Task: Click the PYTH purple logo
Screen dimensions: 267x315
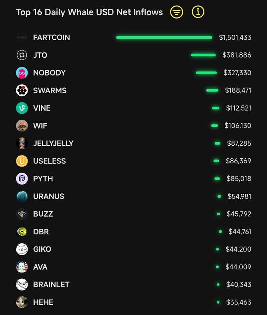Action: [x=22, y=179]
